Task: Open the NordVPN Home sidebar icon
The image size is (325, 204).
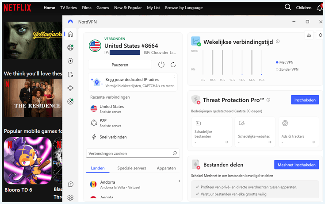Action: click(x=70, y=34)
